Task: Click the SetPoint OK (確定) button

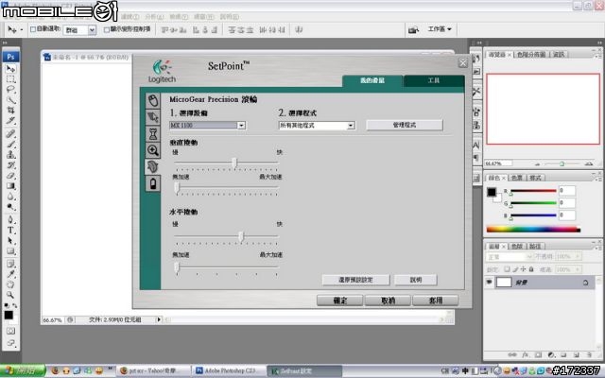Action: [x=340, y=301]
